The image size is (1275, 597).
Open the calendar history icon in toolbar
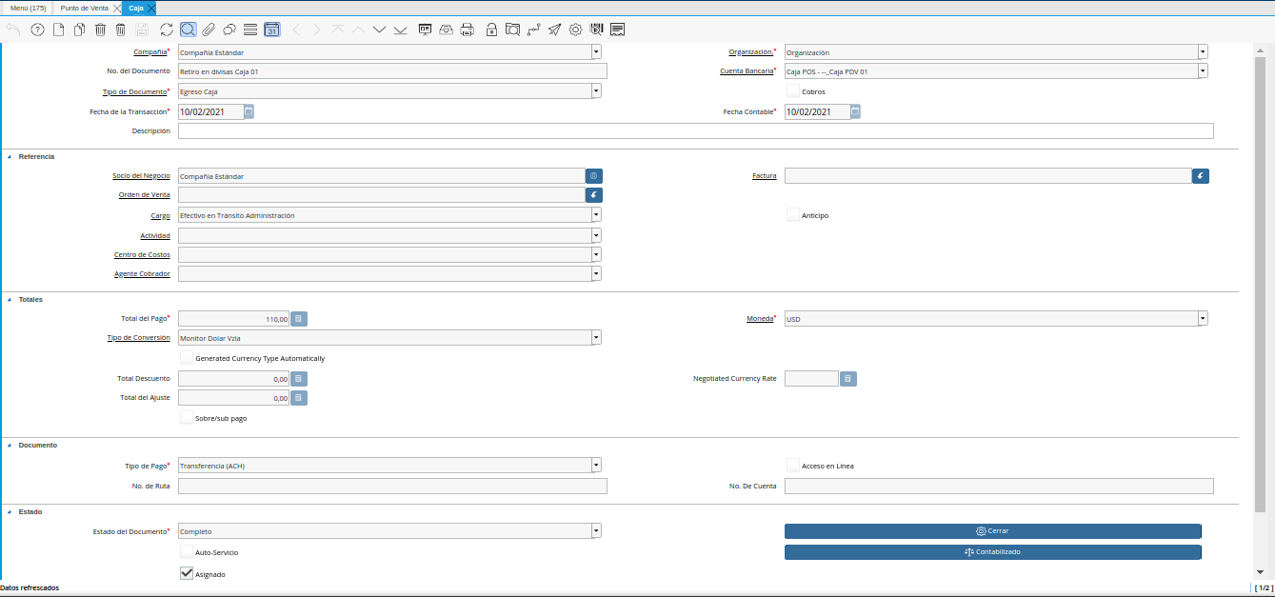tap(272, 30)
